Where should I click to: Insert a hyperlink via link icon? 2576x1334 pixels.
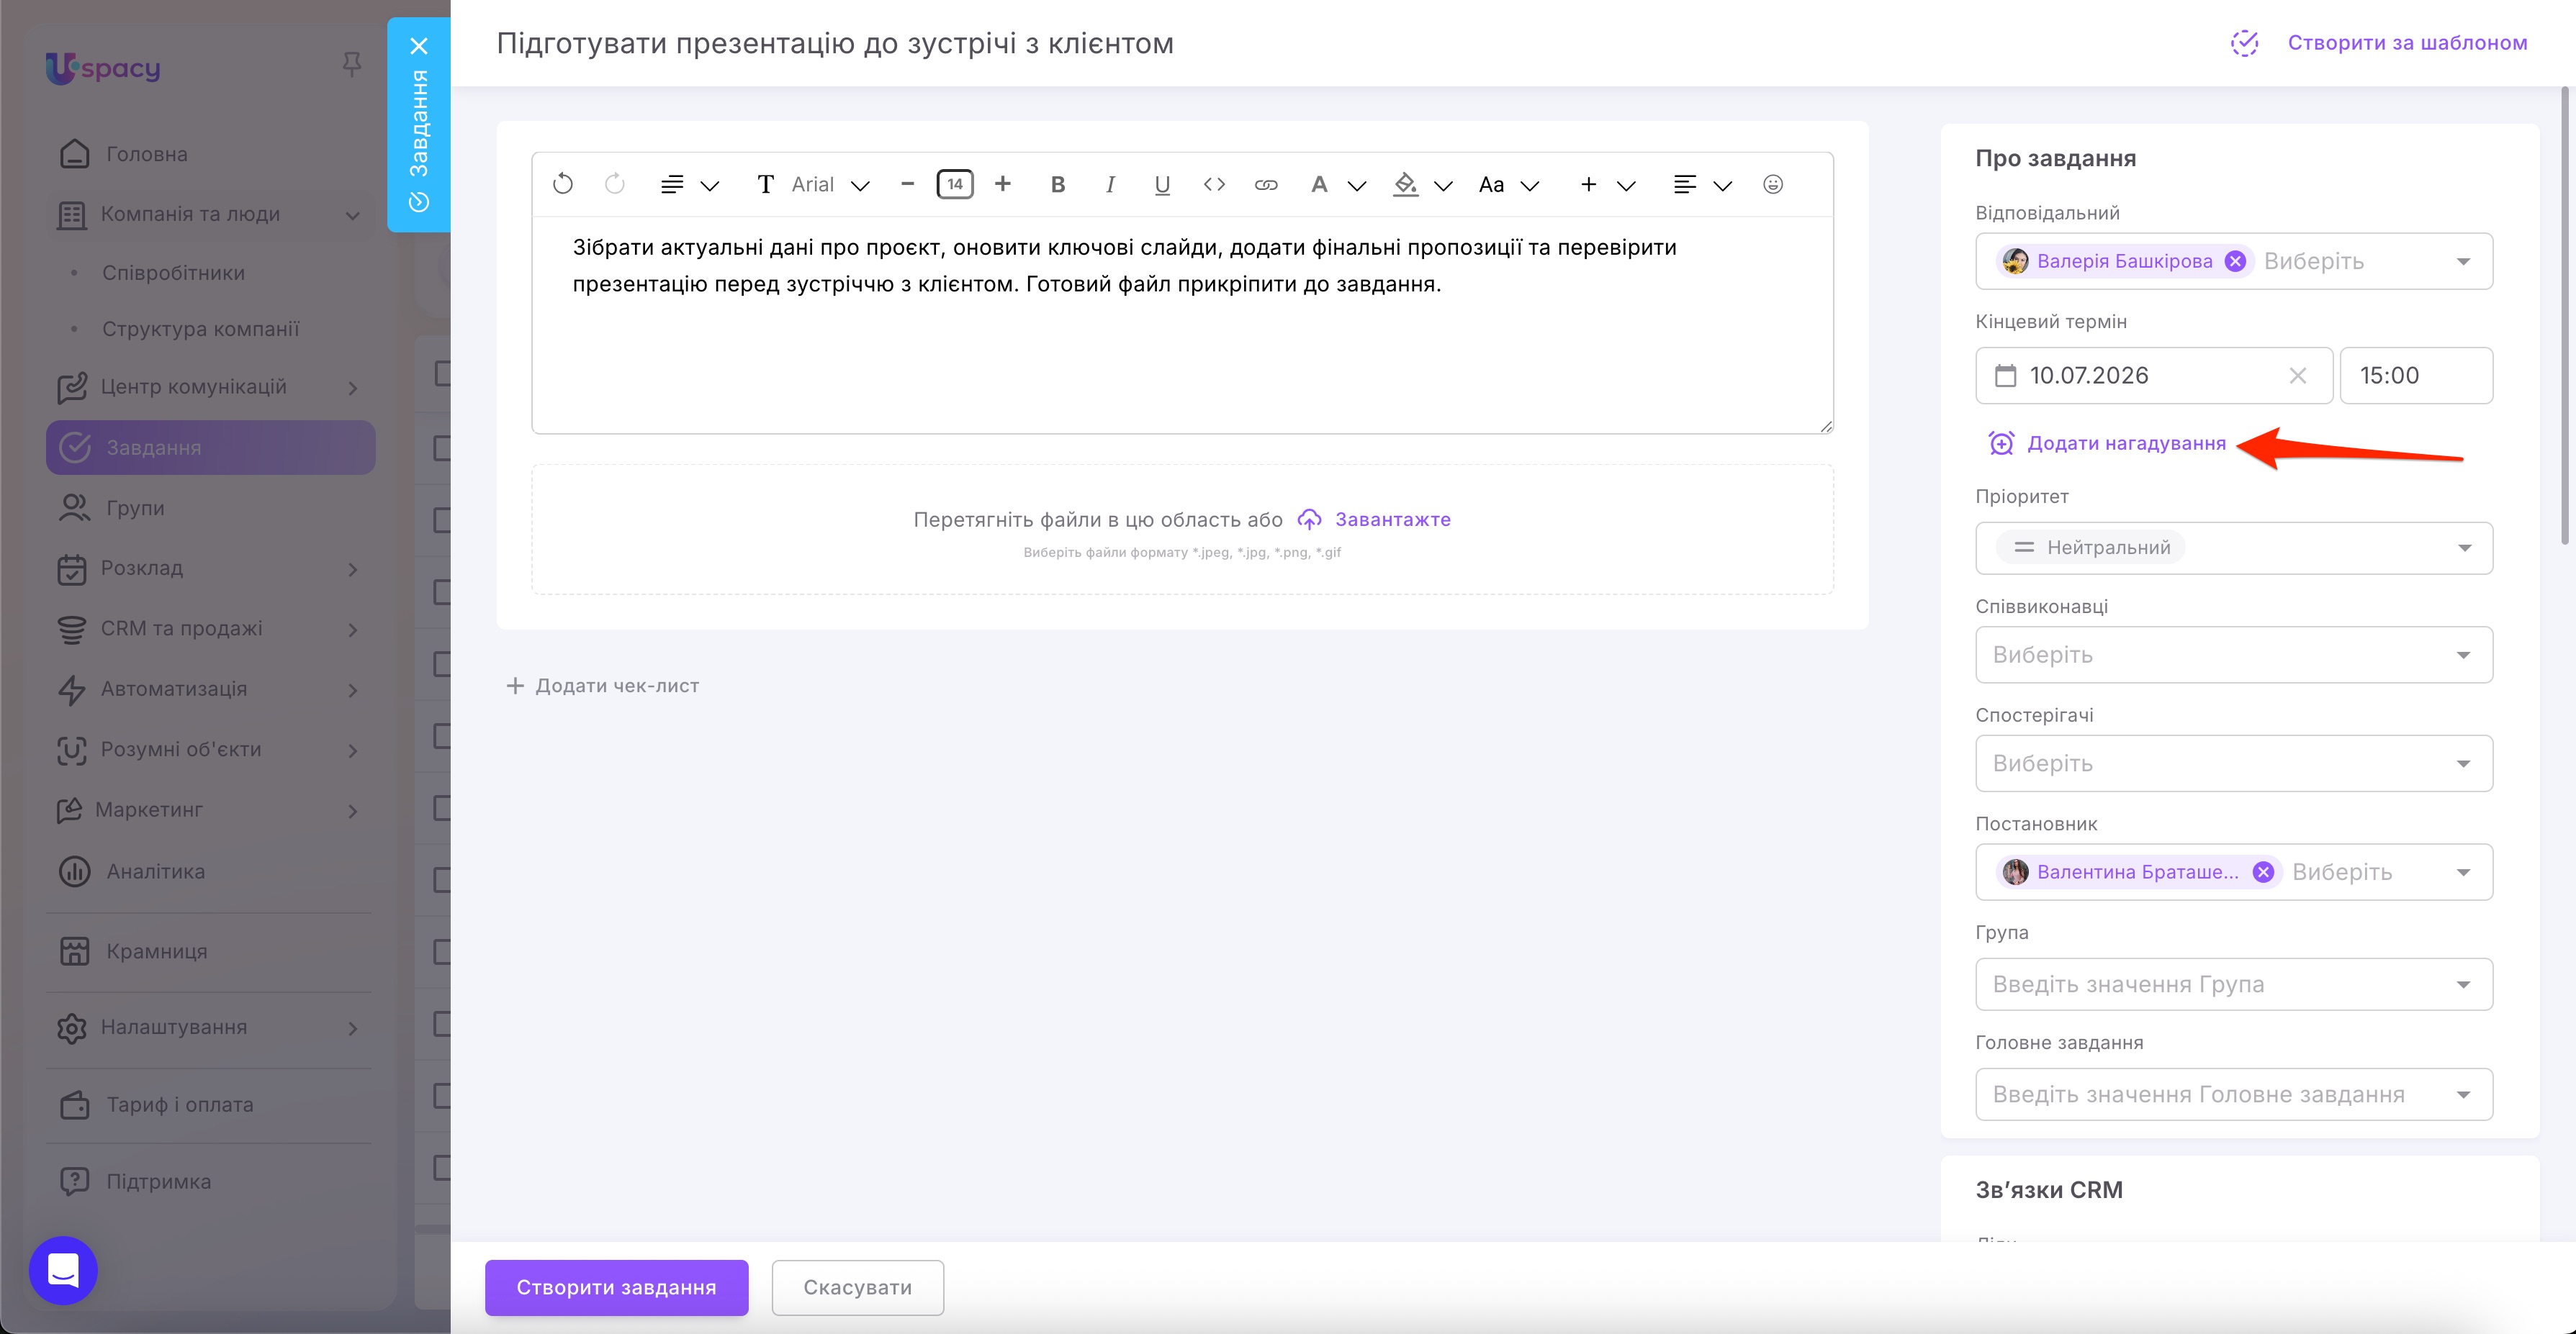(x=1265, y=184)
